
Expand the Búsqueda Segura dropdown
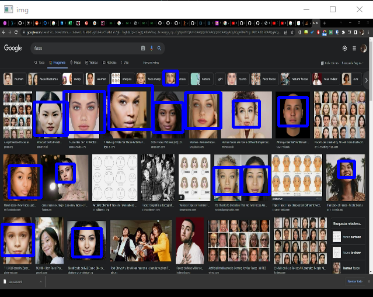(x=353, y=63)
